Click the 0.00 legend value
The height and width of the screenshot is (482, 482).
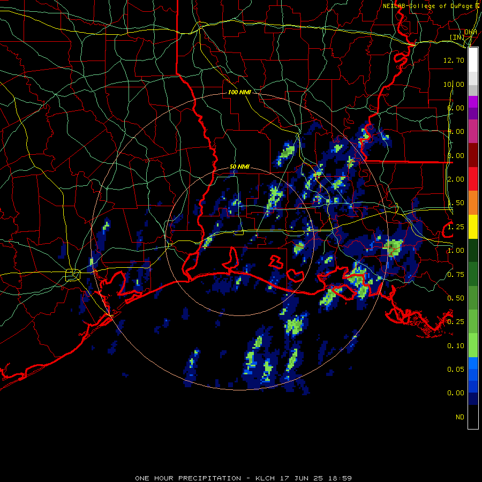[x=456, y=393]
